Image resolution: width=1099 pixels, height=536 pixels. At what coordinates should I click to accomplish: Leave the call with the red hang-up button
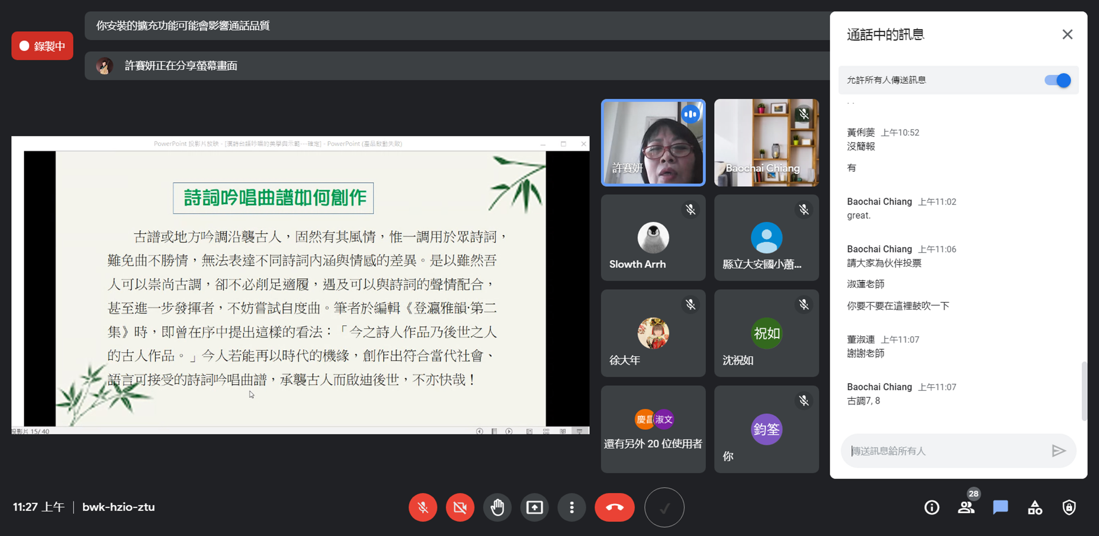[x=614, y=507]
